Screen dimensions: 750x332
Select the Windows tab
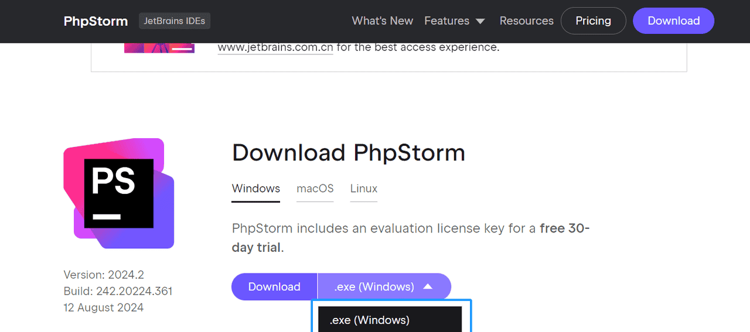[x=256, y=189]
